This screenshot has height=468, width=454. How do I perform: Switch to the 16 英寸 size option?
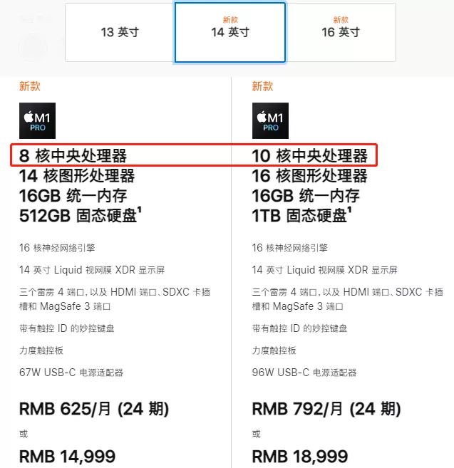point(341,32)
